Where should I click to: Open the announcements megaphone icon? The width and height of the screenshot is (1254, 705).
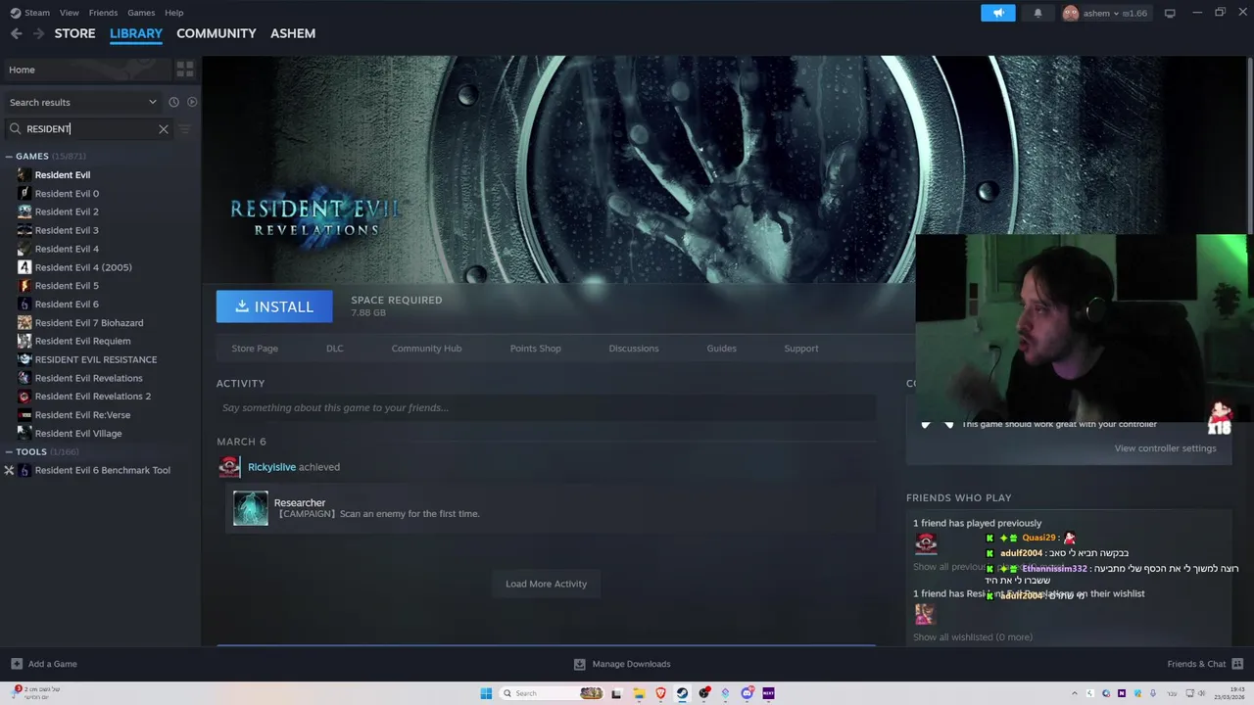pos(998,13)
